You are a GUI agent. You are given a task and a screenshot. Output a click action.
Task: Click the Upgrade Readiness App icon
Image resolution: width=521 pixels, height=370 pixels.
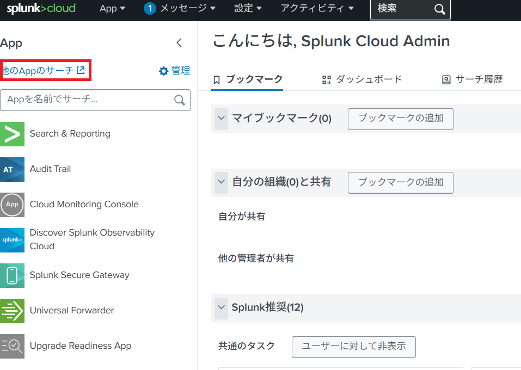12,346
